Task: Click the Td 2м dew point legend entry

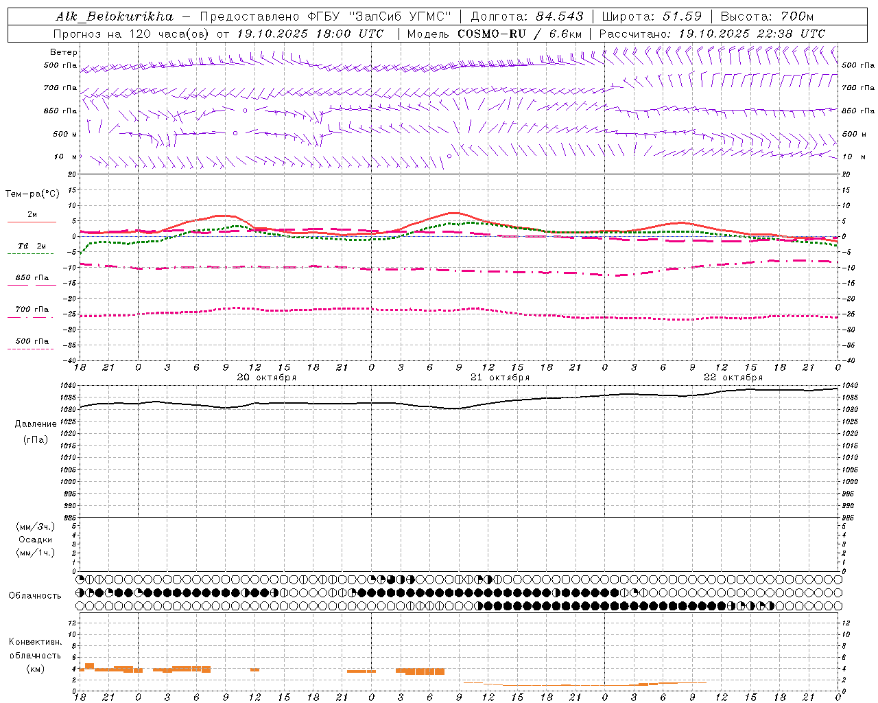Action: coord(32,246)
